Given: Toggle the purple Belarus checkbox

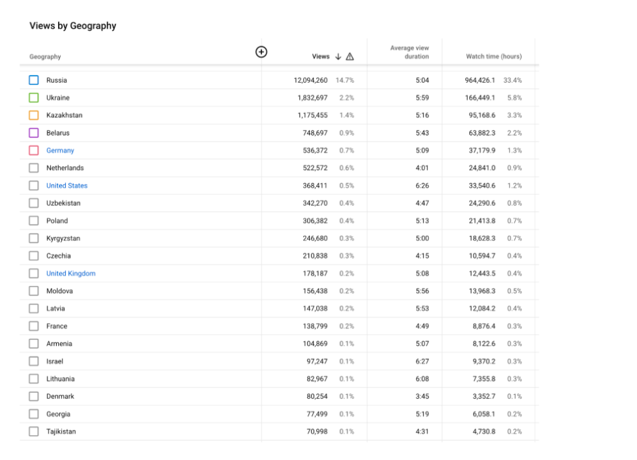Looking at the screenshot, I should pyautogui.click(x=34, y=133).
